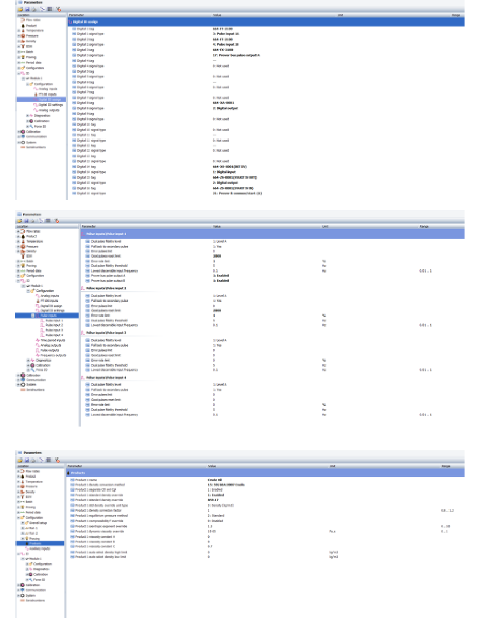Select Digital IO settings in the Digital IO assign window tree
Image resolution: width=485 pixels, height=631 pixels.
(x=51, y=105)
